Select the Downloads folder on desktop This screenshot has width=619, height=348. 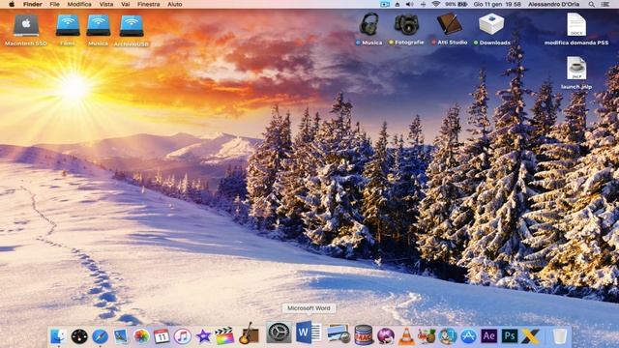coord(491,28)
